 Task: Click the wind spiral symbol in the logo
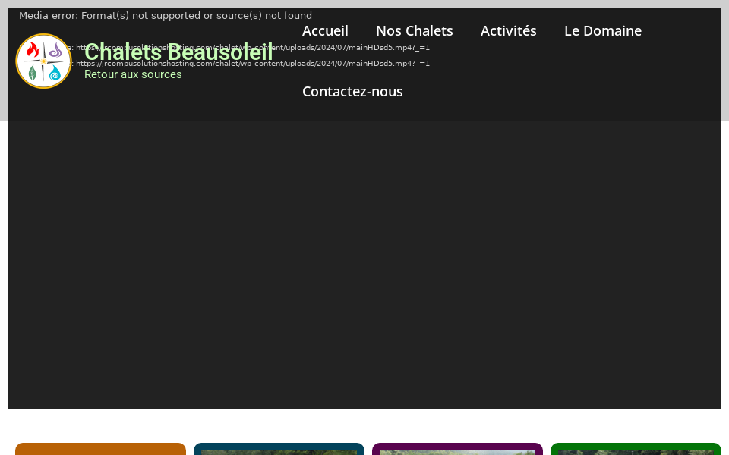55,51
